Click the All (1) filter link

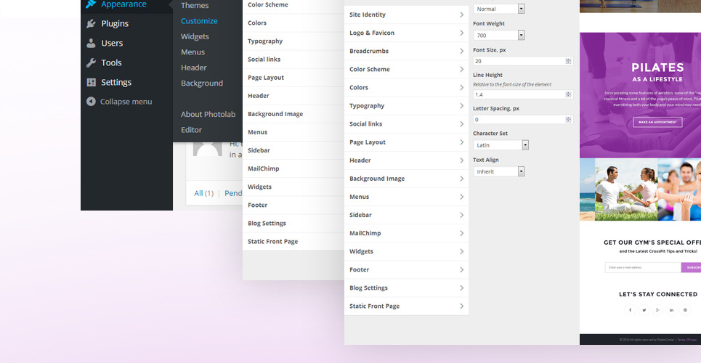point(204,193)
